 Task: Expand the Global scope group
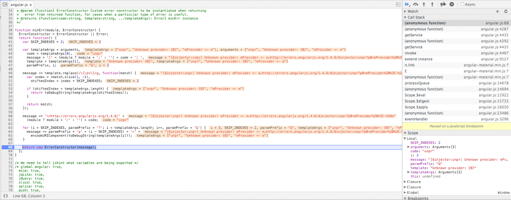point(405,193)
